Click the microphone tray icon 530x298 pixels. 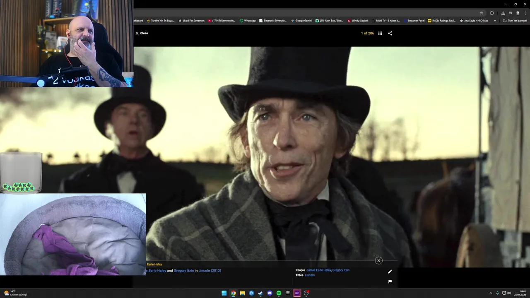click(497, 293)
